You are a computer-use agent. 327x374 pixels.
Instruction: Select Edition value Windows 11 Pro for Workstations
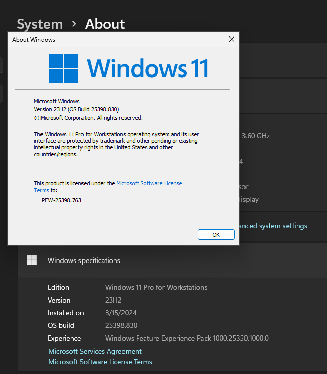point(156,287)
